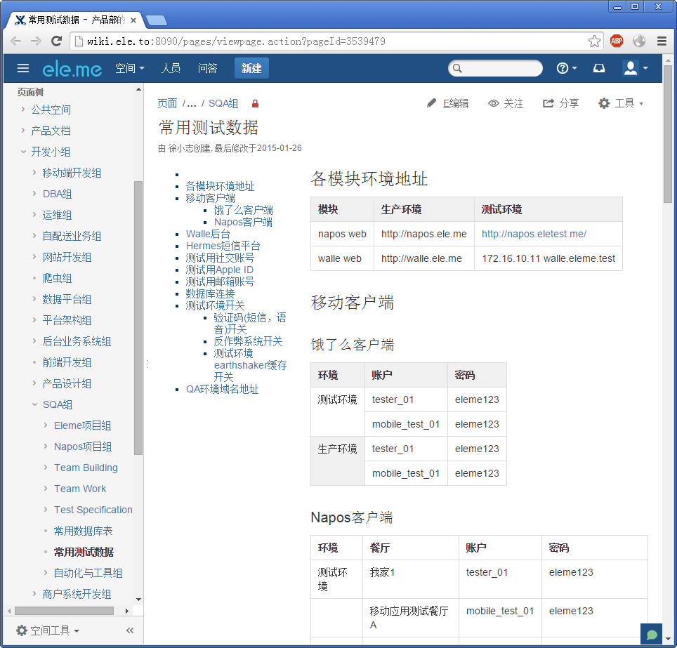Image resolution: width=677 pixels, height=648 pixels.
Task: Click the browser tab 常用测试数据
Action: pyautogui.click(x=77, y=20)
